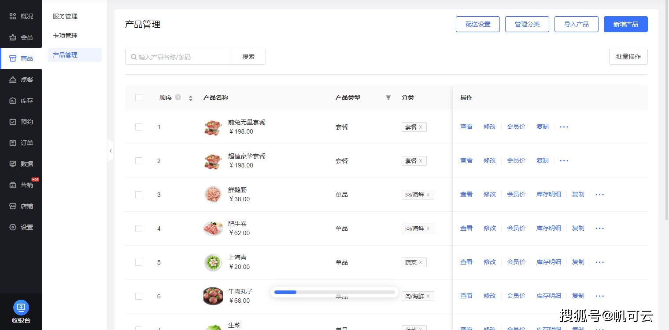This screenshot has width=669, height=330.
Task: Open more actions for 上海青
Action: 600,262
